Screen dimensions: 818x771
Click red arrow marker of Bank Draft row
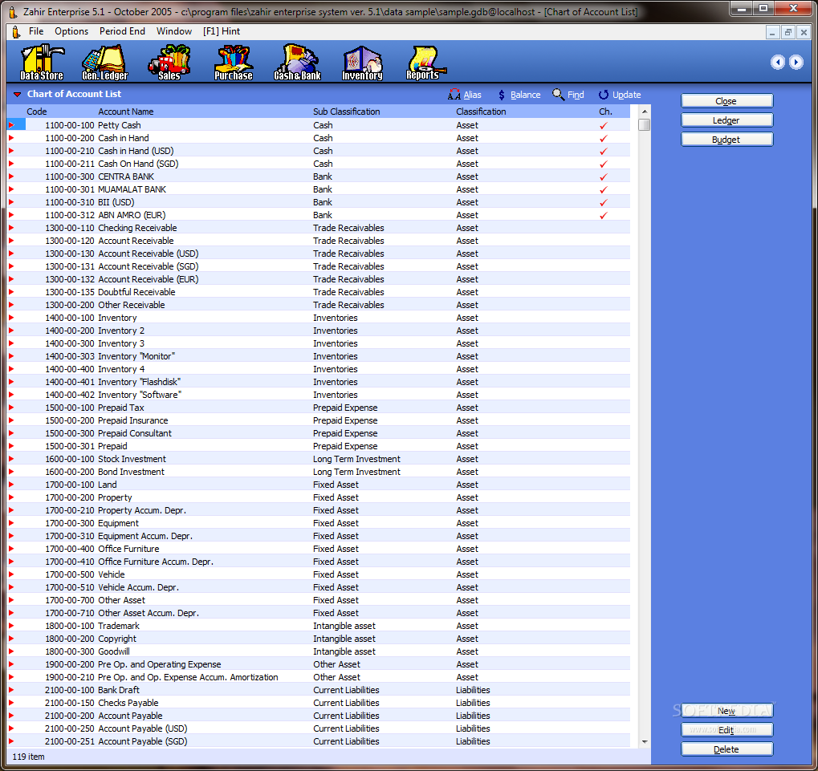(11, 690)
